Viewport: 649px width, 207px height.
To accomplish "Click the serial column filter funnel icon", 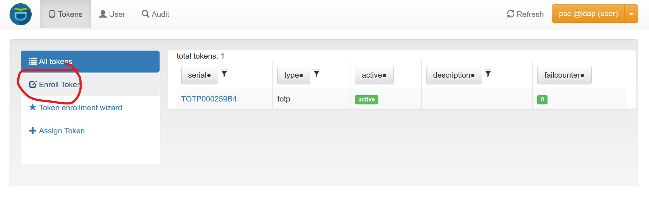I will [224, 74].
